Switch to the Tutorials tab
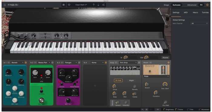Screen dimensions: 212x112 [x=205, y=13]
